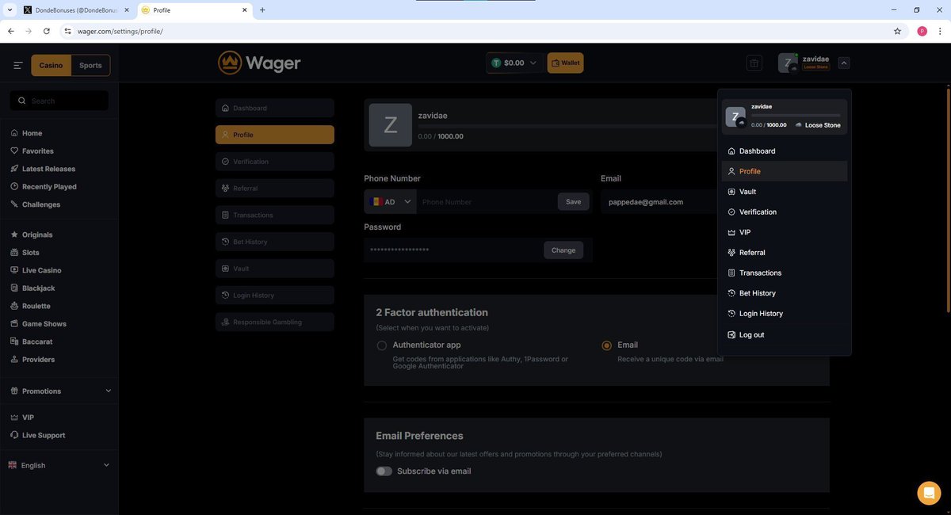
Task: Collapse the user account menu chevron
Action: [x=844, y=63]
